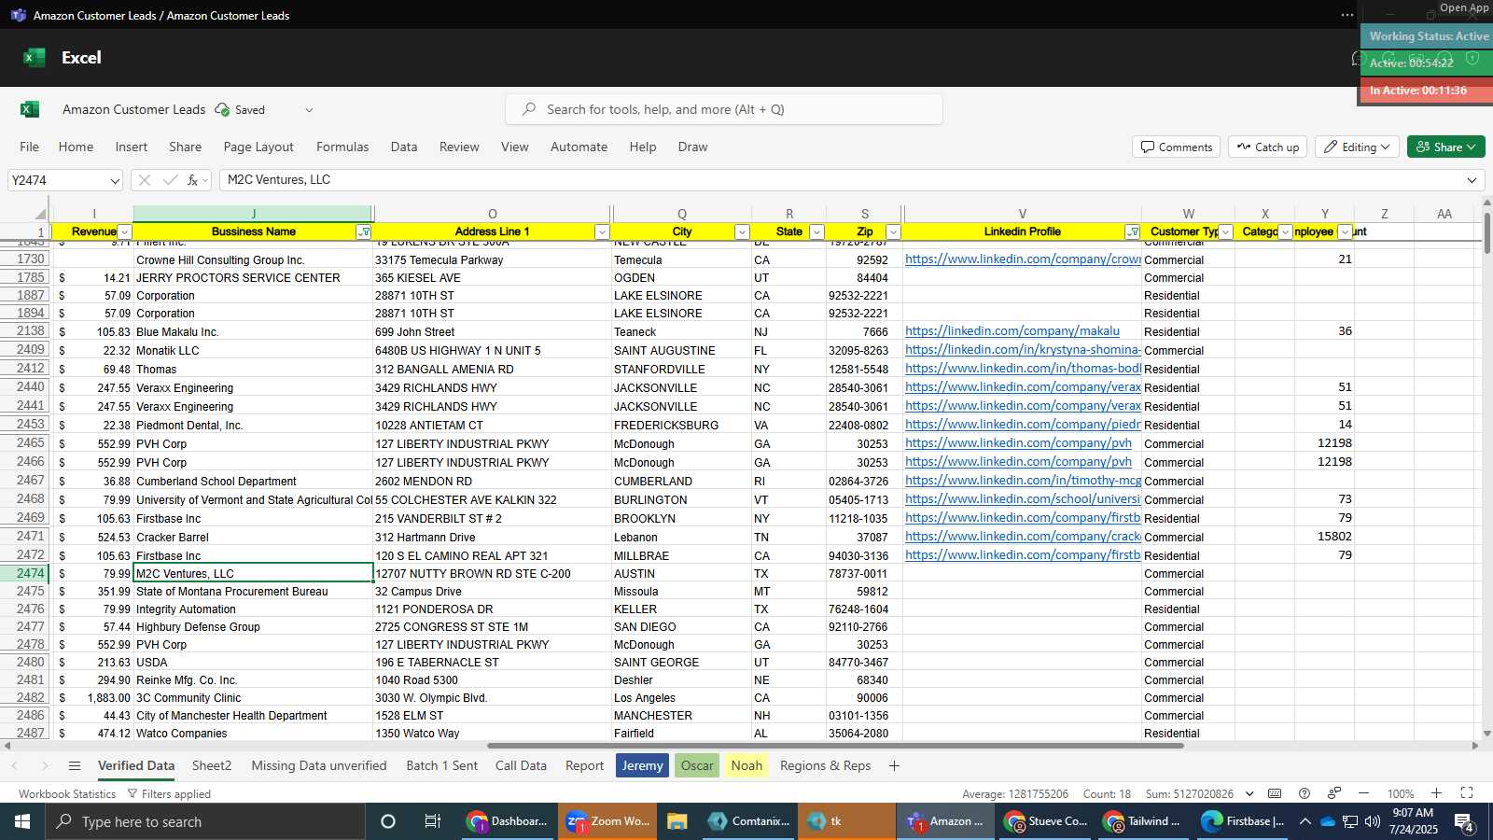Open the Insert ribbon tab
Screen dimensions: 1493x840
[x=132, y=147]
